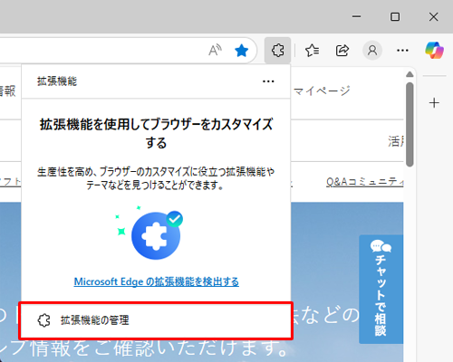The height and width of the screenshot is (362, 453).
Task: Launch the Copilot icon
Action: tap(434, 51)
